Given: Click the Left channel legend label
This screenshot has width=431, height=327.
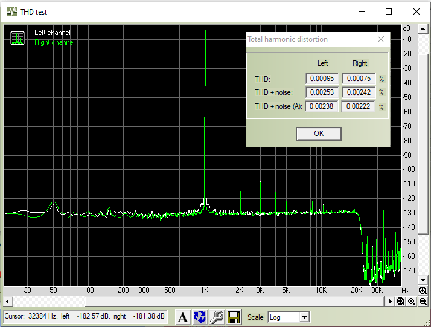Looking at the screenshot, I should click(x=53, y=33).
